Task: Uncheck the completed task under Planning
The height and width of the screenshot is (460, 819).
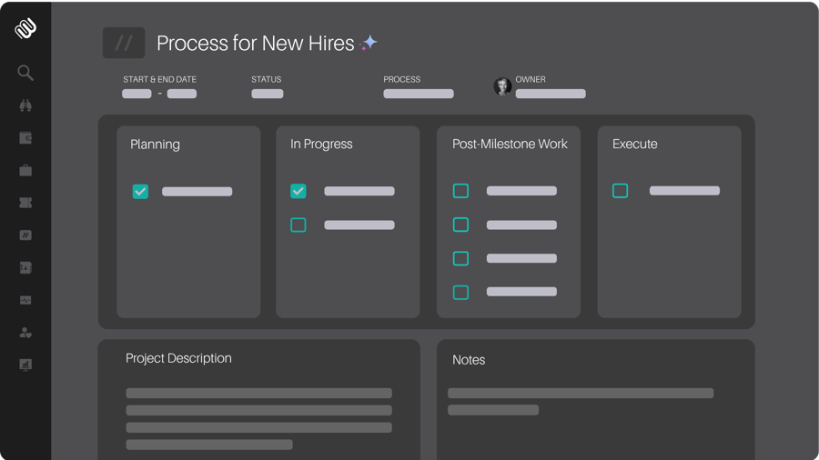Action: [x=140, y=191]
